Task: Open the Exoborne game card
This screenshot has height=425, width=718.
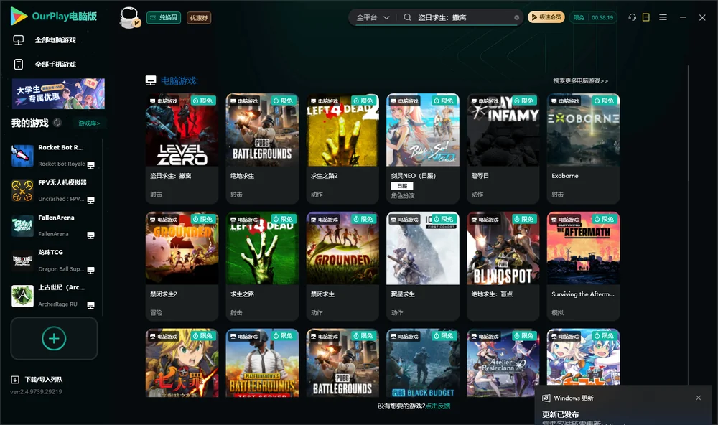Action: pos(583,149)
